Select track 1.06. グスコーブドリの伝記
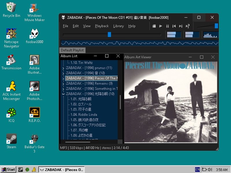This screenshot has width=231, height=173. 88,125
